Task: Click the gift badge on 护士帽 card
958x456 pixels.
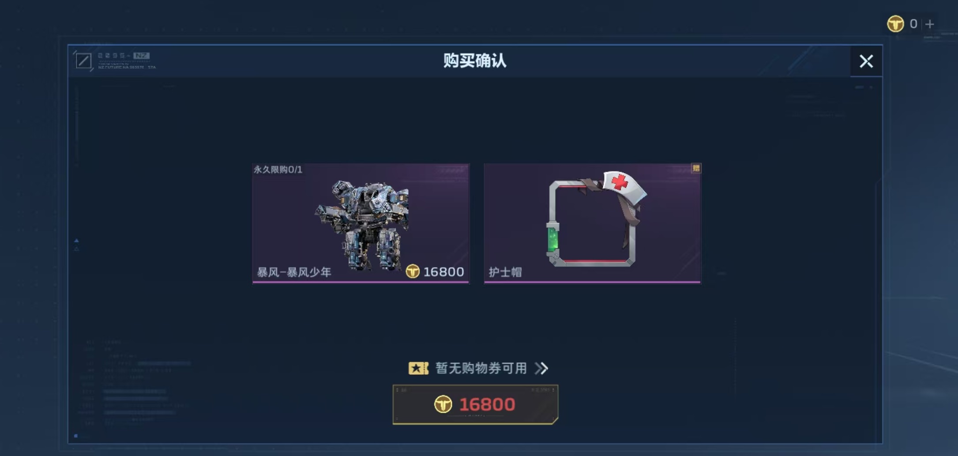Action: [696, 168]
